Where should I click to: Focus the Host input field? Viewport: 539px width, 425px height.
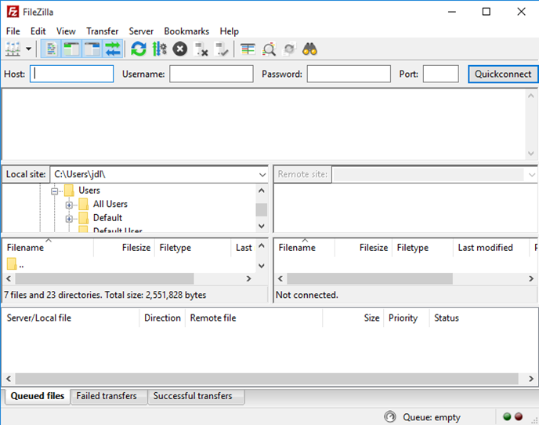71,74
